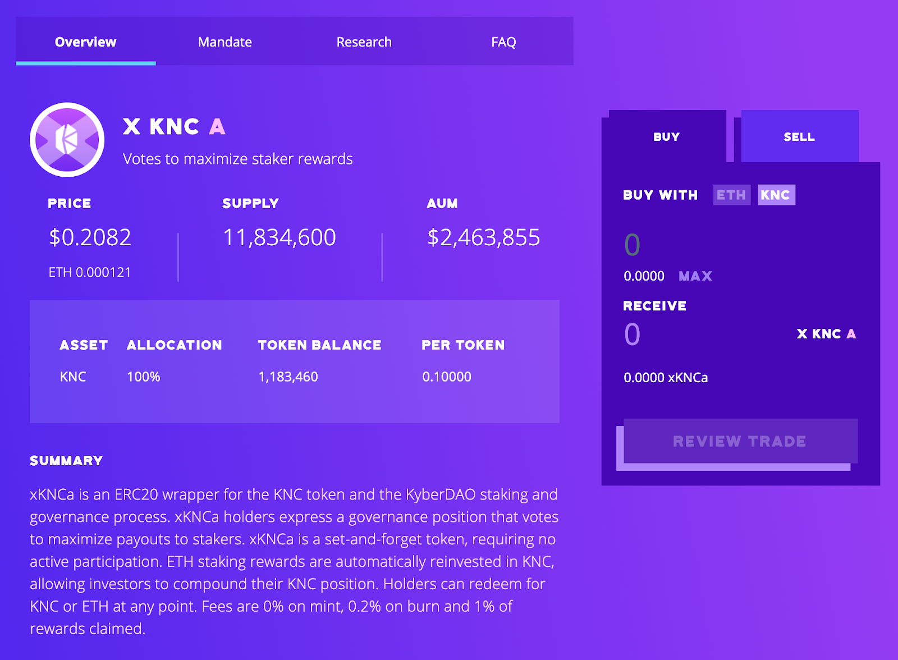This screenshot has height=660, width=898.
Task: Switch to the Overview tab
Action: (85, 42)
